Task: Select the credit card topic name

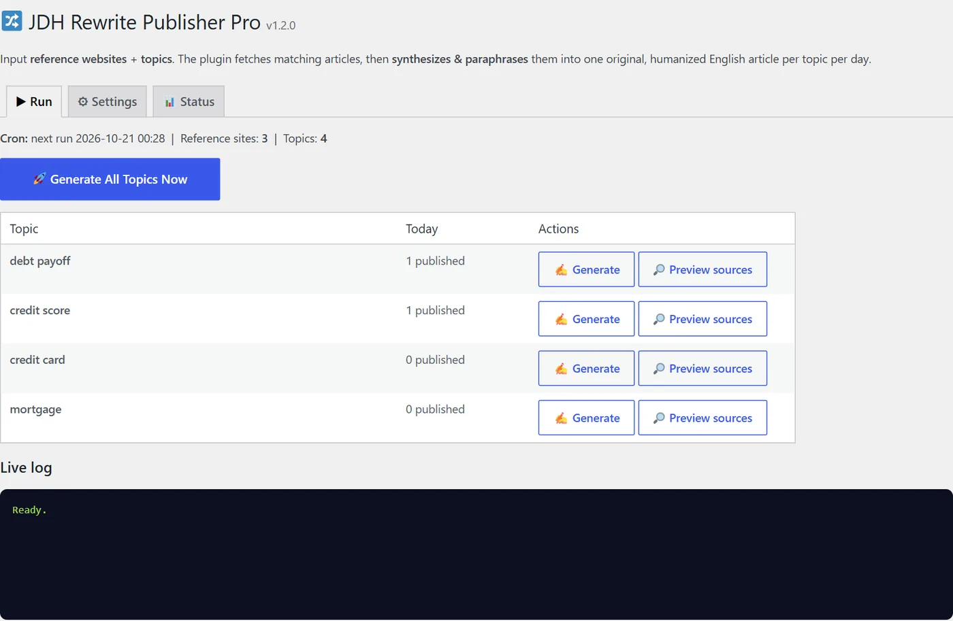Action: tap(37, 360)
